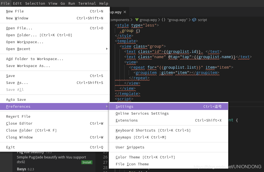Open User Snippets entry
This screenshot has height=172, width=264.
click(x=169, y=147)
